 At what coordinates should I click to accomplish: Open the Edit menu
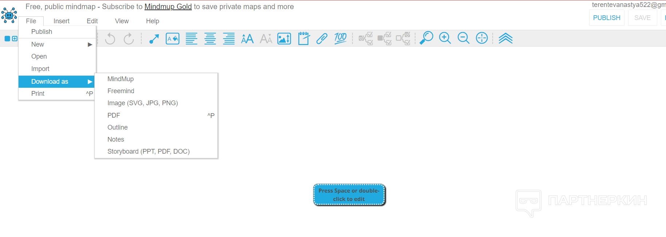click(92, 21)
